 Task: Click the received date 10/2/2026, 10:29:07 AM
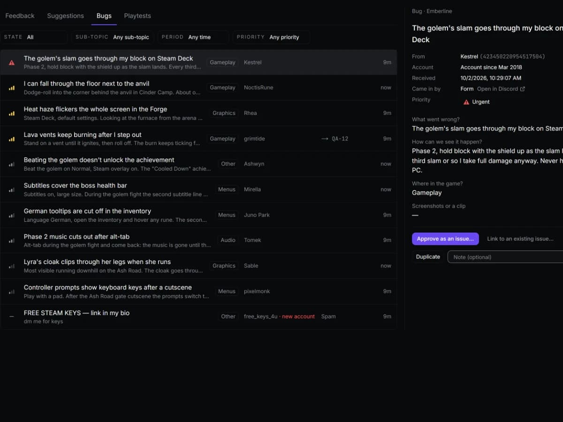(491, 78)
